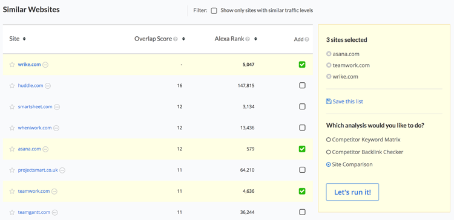The image size is (454, 220).
Task: Uncheck the wrike.com Add checkbox
Action: (302, 65)
